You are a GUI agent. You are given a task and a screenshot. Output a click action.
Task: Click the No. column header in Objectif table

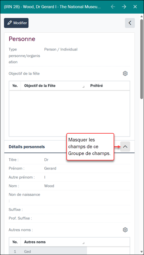15,86
